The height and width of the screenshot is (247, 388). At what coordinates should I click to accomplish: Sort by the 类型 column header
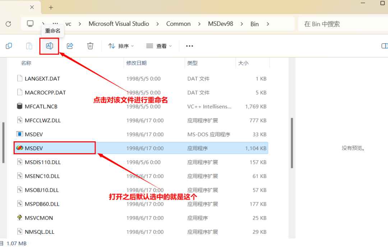coord(193,63)
